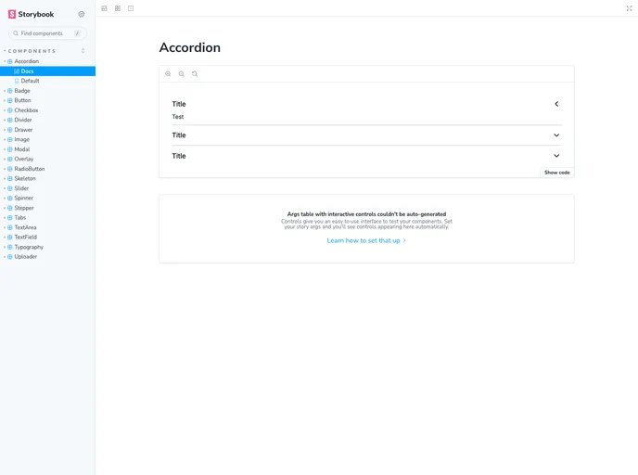Click the zoom in icon in preview toolbar

coord(168,74)
